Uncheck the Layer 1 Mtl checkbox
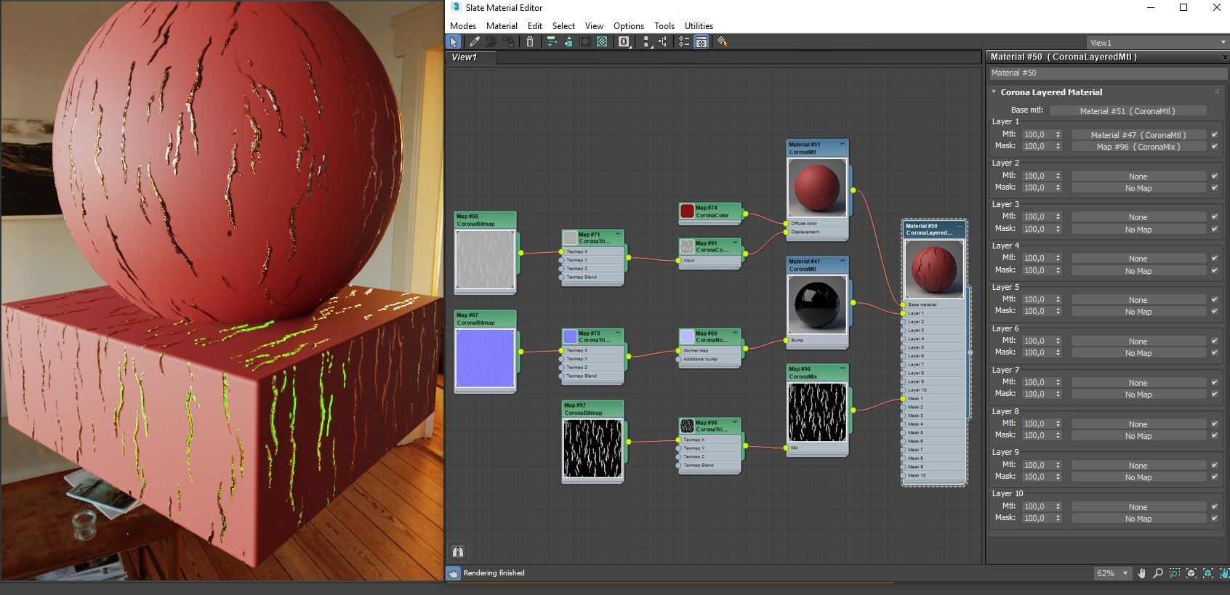This screenshot has height=595, width=1230. (1215, 134)
